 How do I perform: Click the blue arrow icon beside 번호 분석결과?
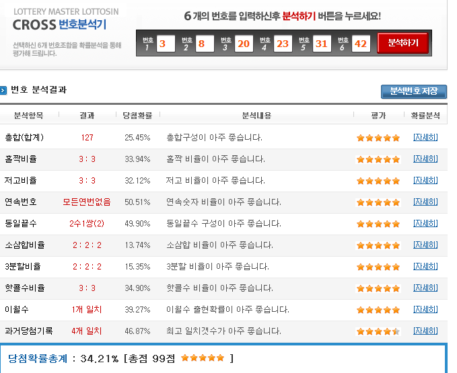point(4,90)
